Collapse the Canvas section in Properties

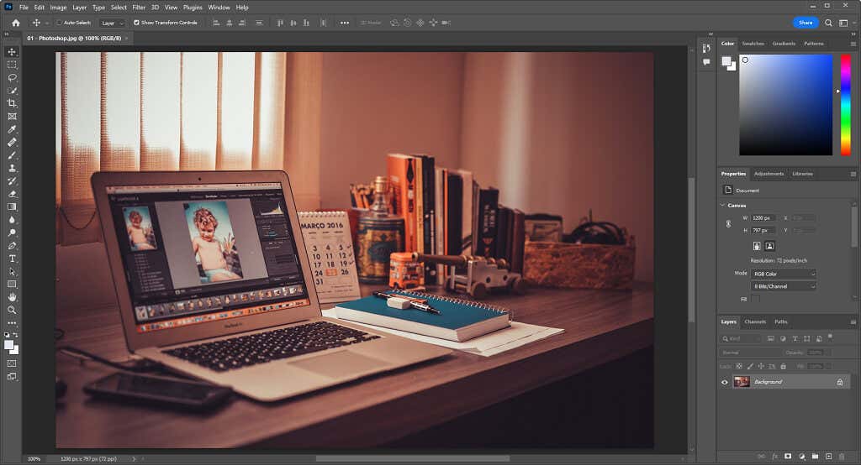click(x=722, y=205)
